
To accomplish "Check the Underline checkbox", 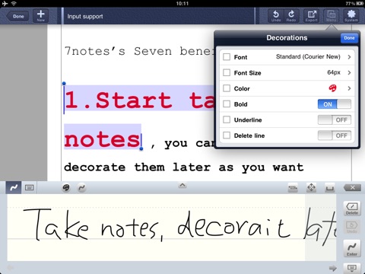I will click(227, 119).
